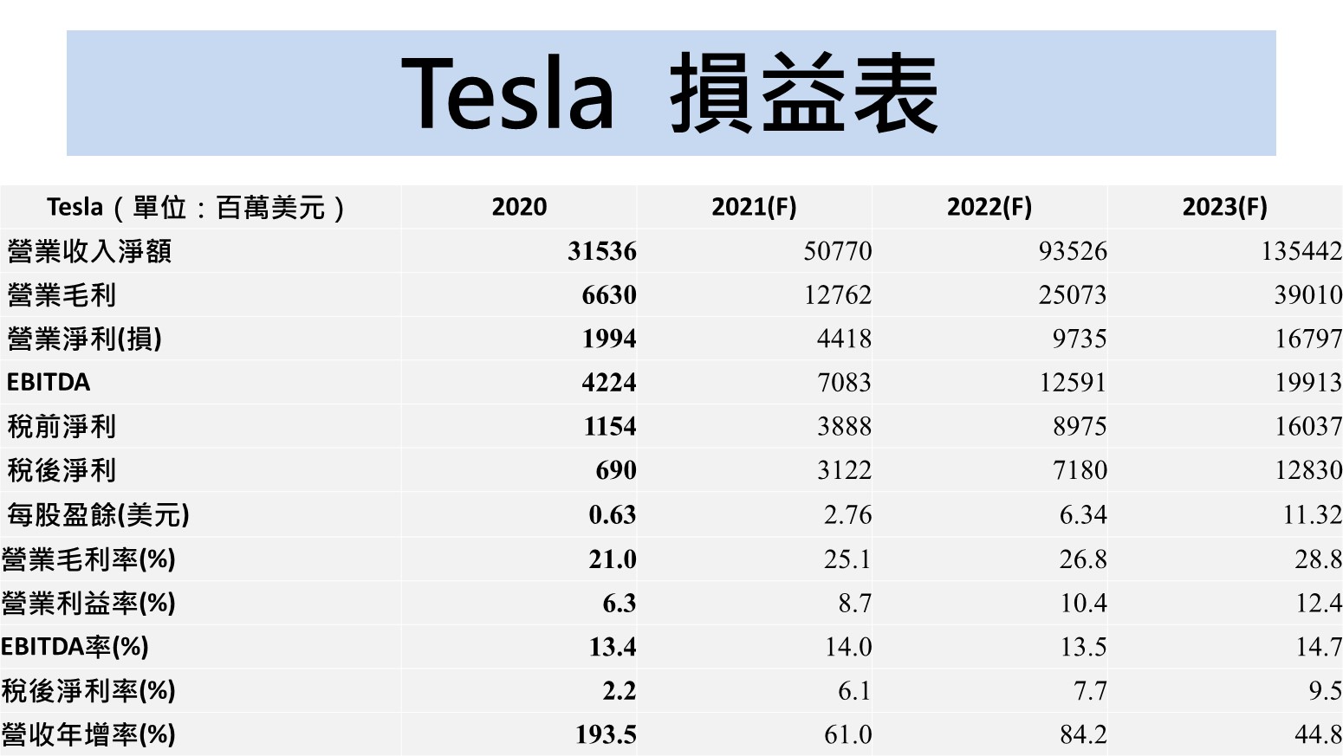The height and width of the screenshot is (756, 1343).
Task: Select the 2020 revenue cell 31536
Action: click(x=601, y=251)
